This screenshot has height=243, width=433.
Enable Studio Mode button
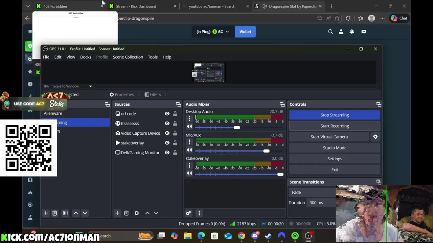pos(335,148)
